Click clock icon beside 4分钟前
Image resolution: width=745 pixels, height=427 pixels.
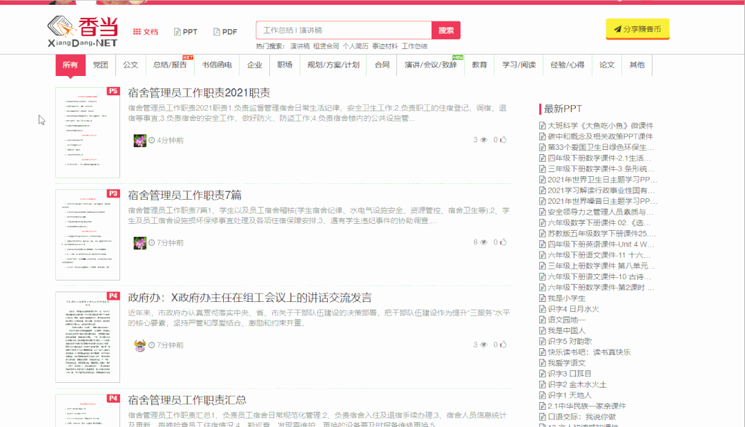152,140
